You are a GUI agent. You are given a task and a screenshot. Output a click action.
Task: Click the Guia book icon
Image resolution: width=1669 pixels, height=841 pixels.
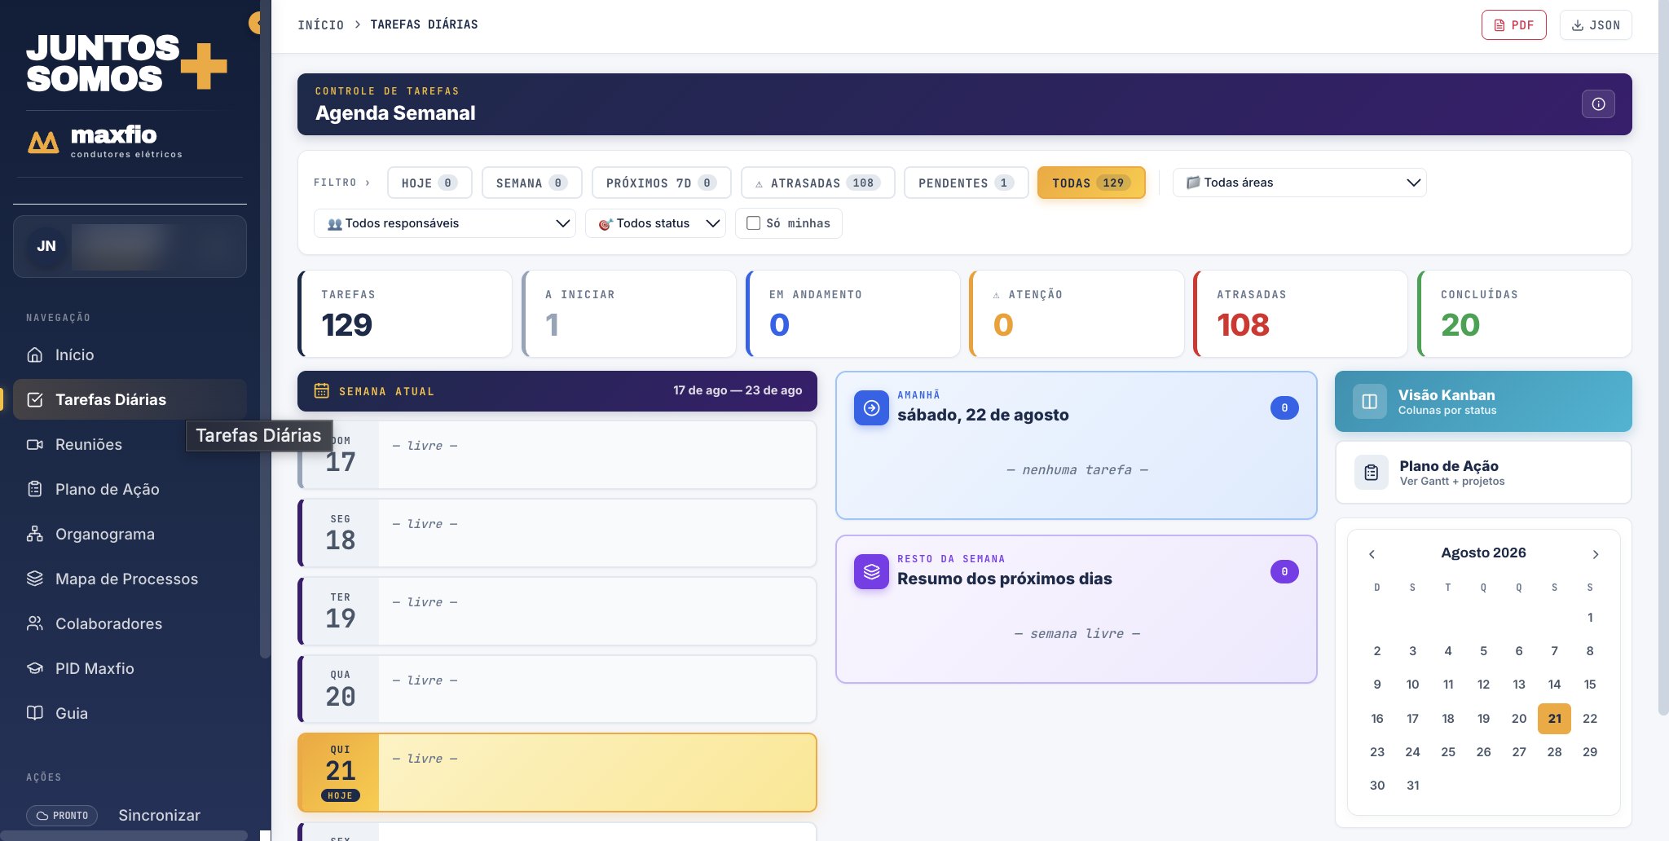tap(35, 713)
